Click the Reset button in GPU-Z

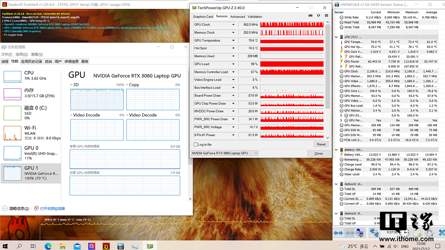321,144
